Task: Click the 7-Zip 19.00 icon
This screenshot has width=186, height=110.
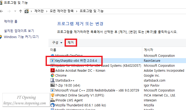Action: pos(53,85)
